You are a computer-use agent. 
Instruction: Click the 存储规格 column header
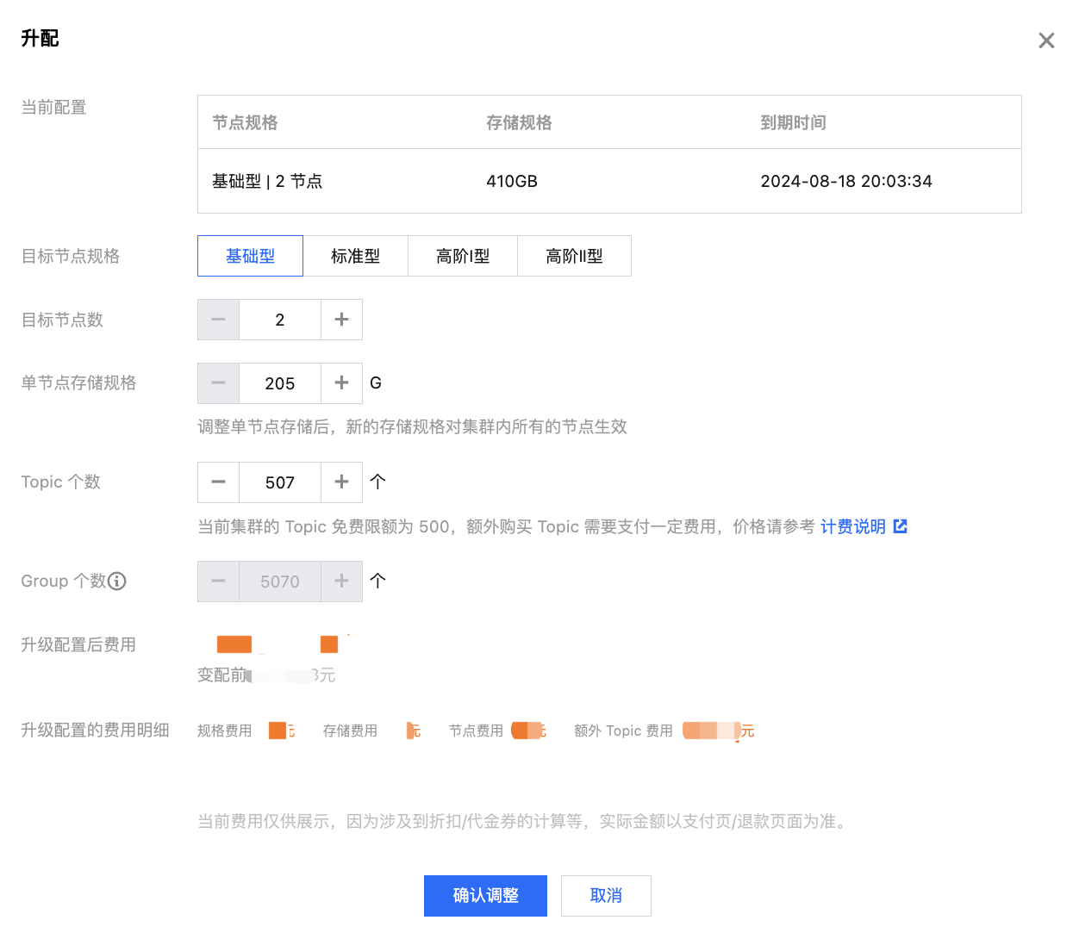[x=519, y=122]
